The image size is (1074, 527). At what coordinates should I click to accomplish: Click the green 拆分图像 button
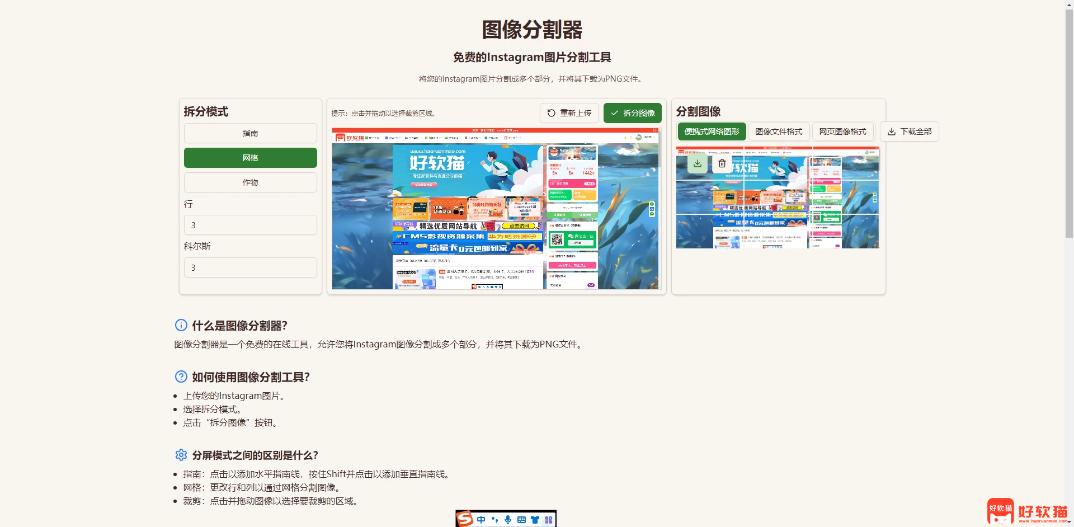tap(633, 113)
